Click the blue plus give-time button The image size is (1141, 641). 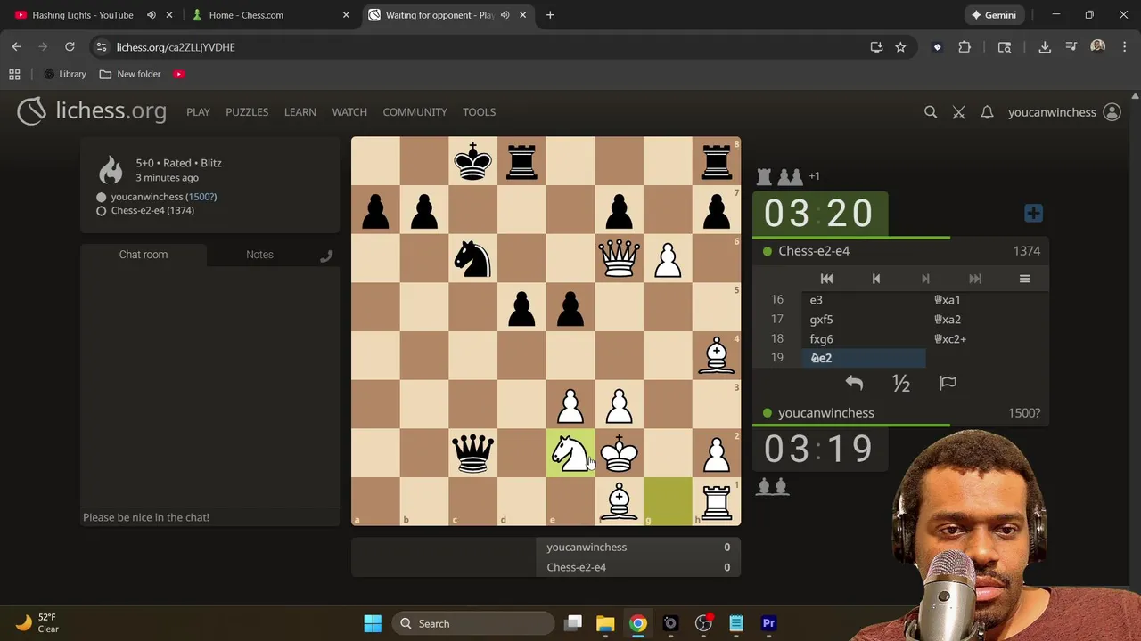(x=1033, y=213)
